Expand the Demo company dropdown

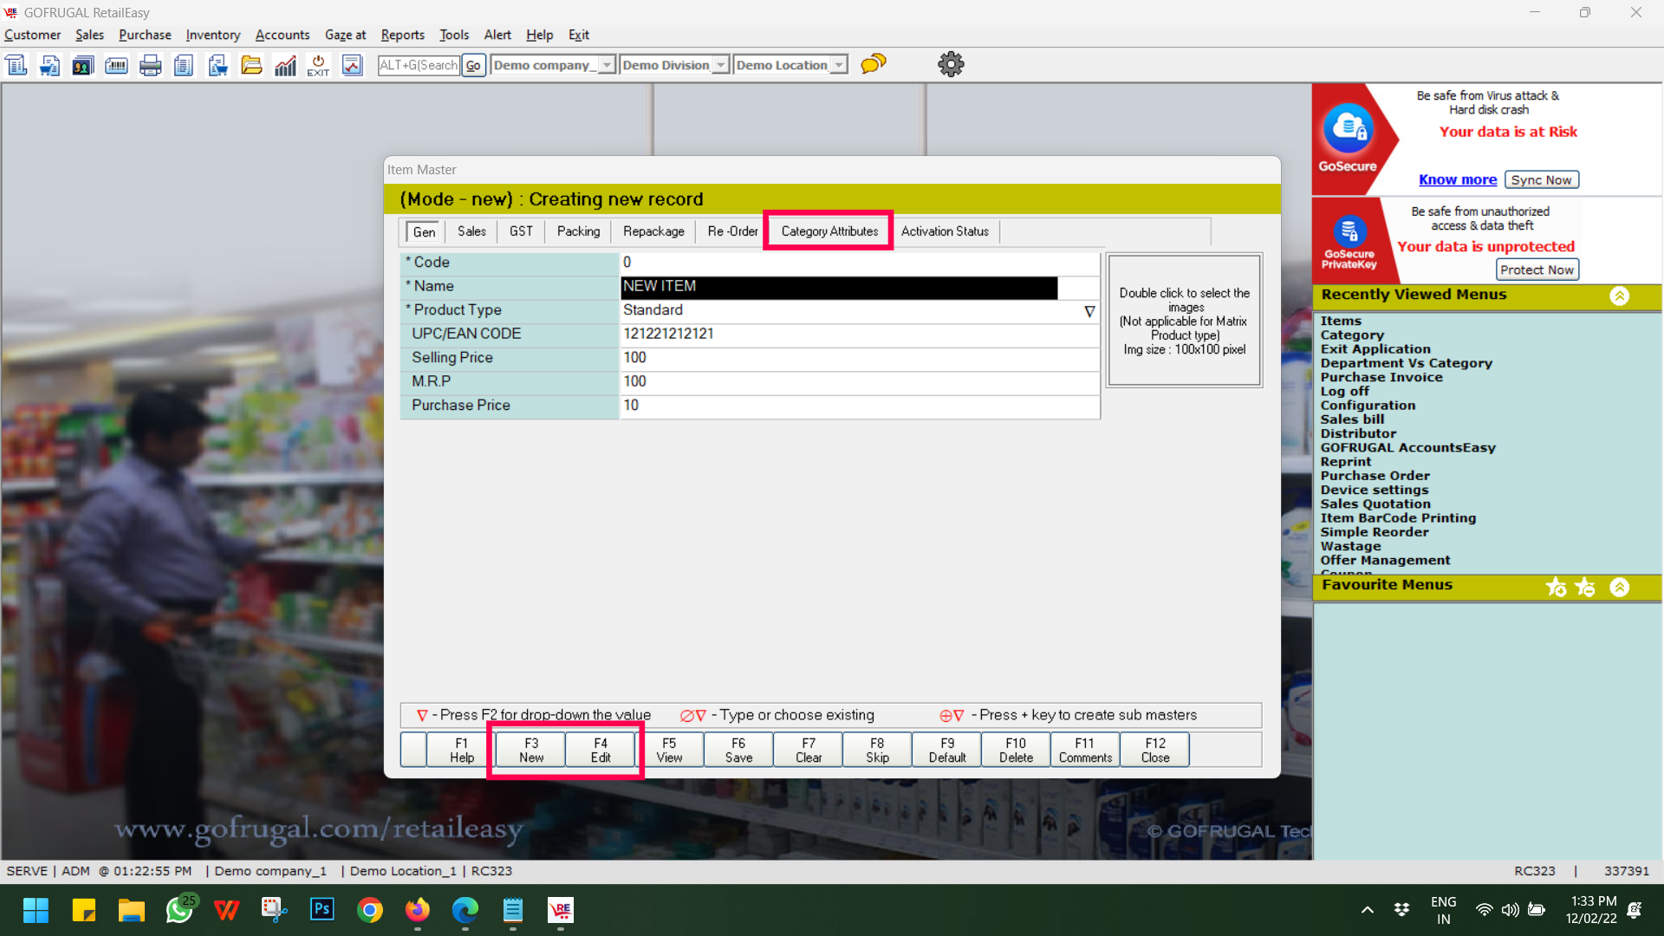[x=607, y=65]
